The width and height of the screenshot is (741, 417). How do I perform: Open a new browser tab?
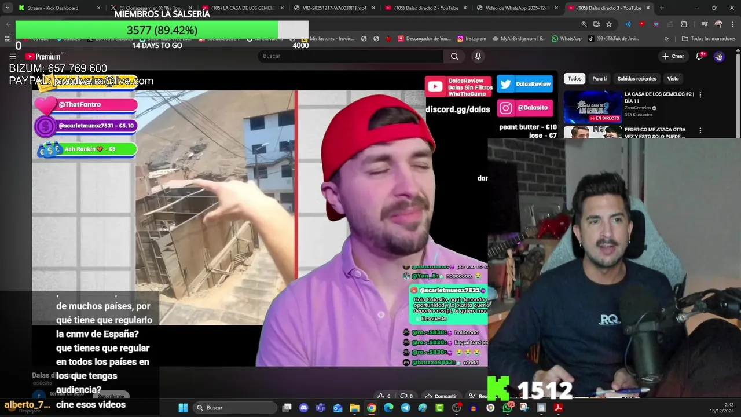[662, 8]
